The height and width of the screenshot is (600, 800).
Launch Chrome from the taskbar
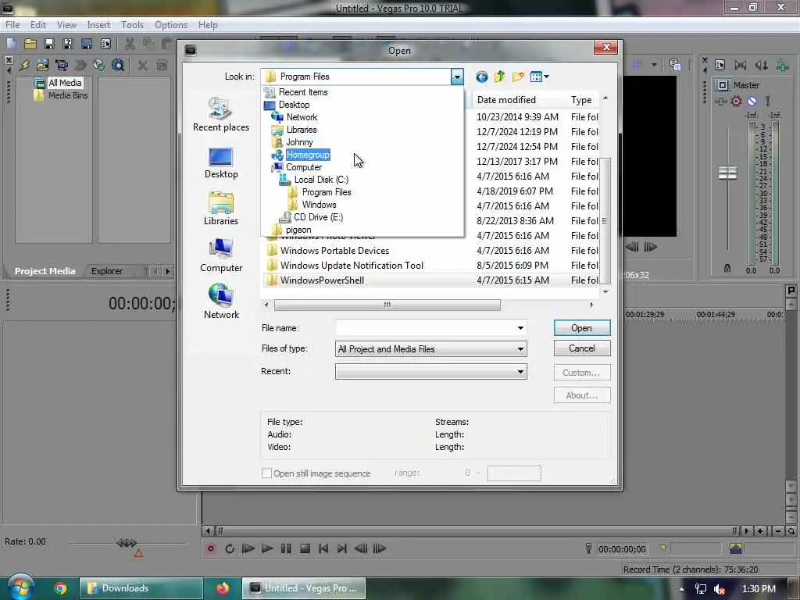coord(60,588)
